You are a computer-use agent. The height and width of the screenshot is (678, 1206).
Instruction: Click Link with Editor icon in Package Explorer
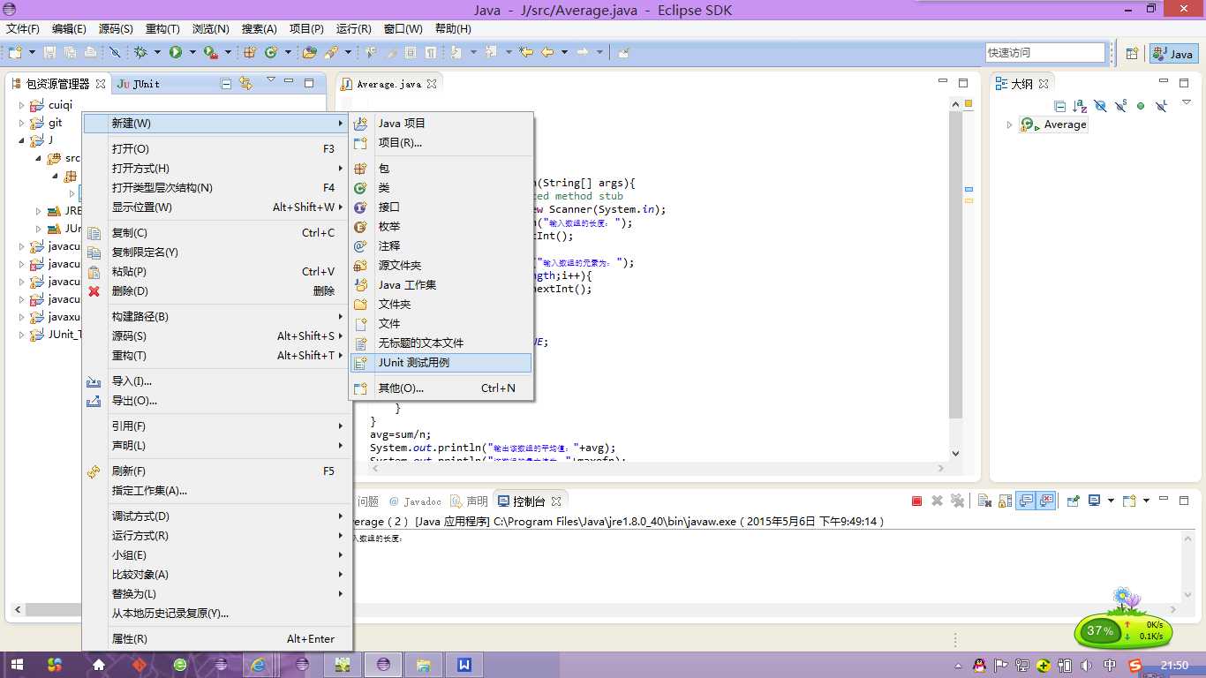246,84
